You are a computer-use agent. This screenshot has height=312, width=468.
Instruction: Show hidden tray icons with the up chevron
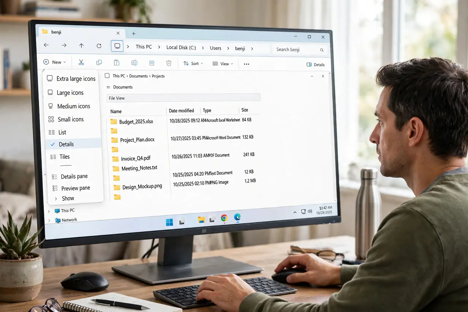295,212
